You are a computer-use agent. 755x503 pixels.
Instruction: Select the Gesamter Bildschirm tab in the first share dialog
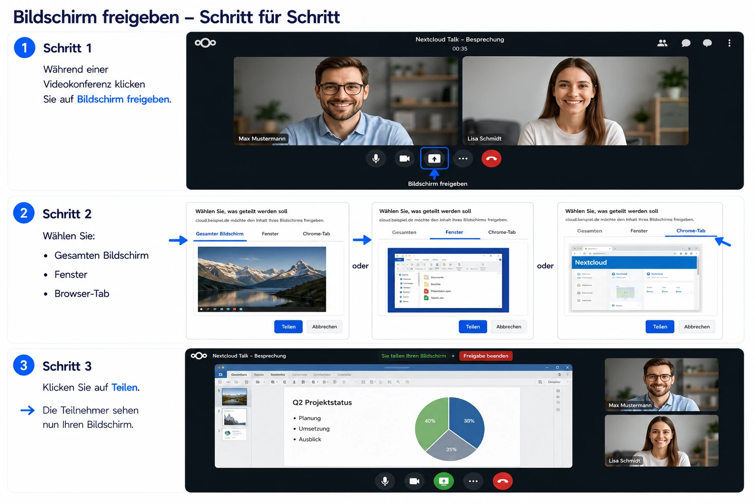[220, 234]
